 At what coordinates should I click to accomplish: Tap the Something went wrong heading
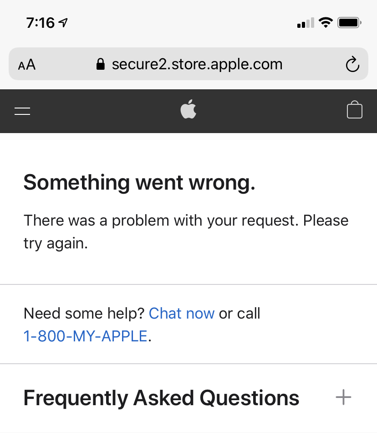click(x=139, y=182)
